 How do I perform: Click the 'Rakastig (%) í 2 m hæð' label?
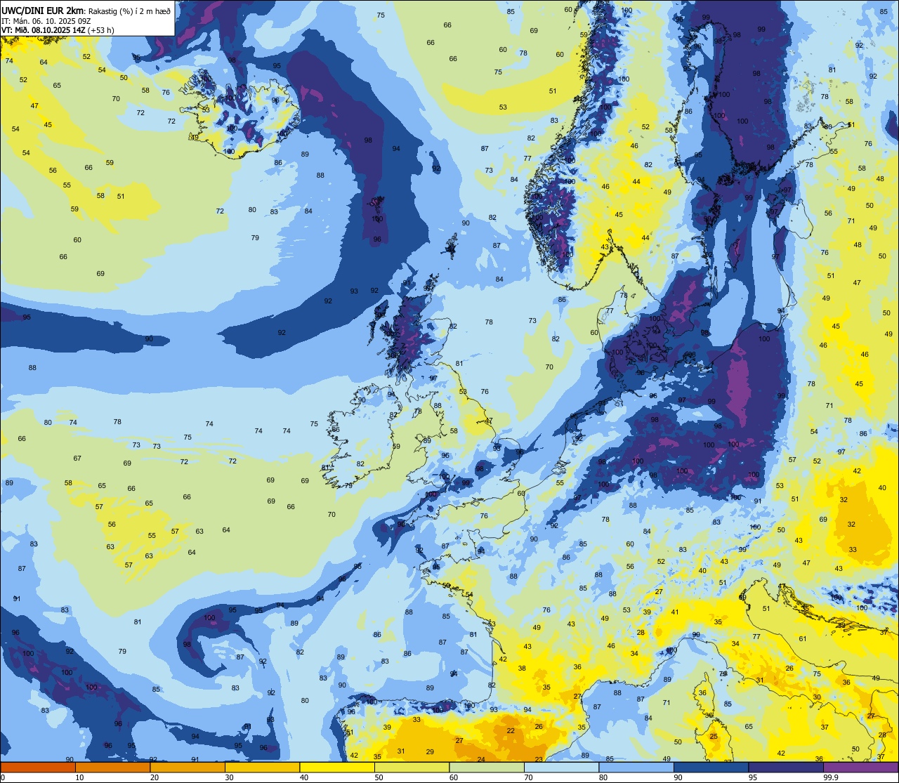pos(128,11)
